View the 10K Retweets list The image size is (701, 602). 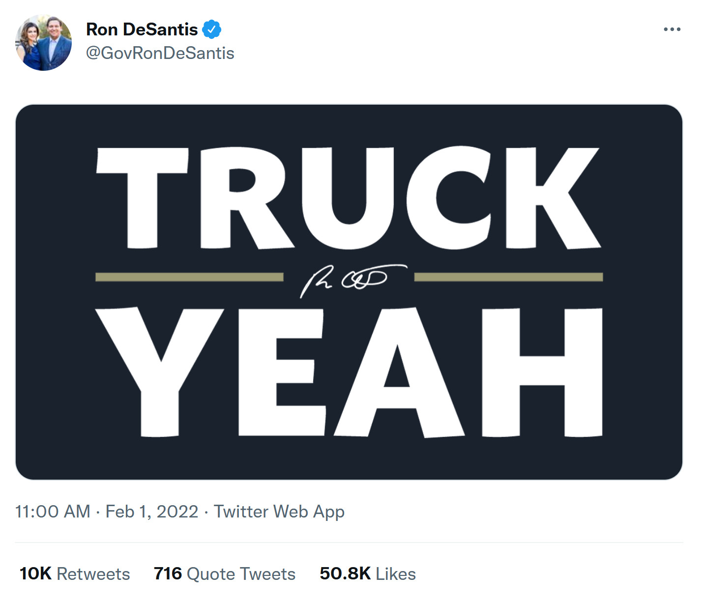coord(75,573)
